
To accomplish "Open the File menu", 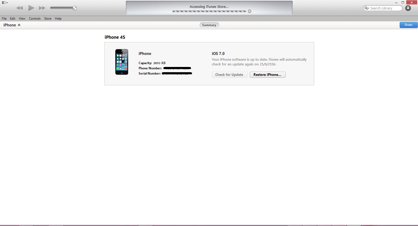I will tap(4, 19).
